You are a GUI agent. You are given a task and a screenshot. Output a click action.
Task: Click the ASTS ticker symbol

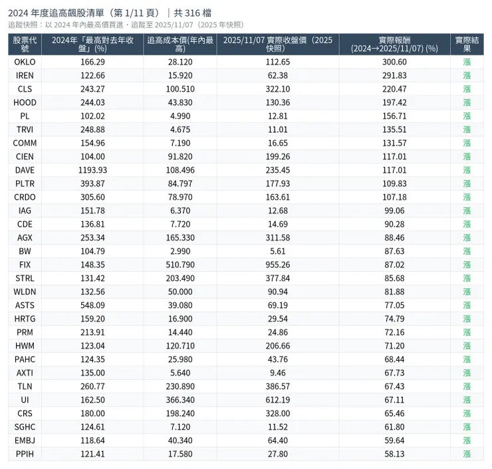25,305
